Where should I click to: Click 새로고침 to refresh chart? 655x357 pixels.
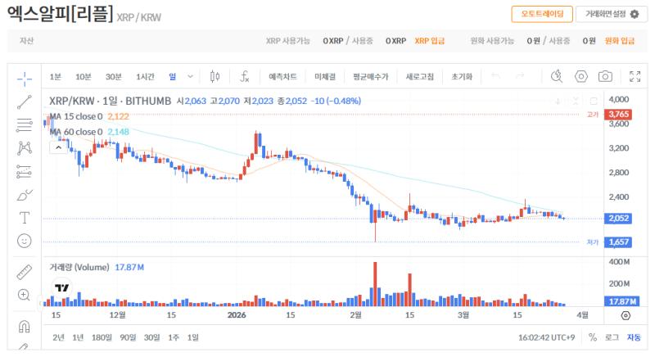tap(420, 77)
